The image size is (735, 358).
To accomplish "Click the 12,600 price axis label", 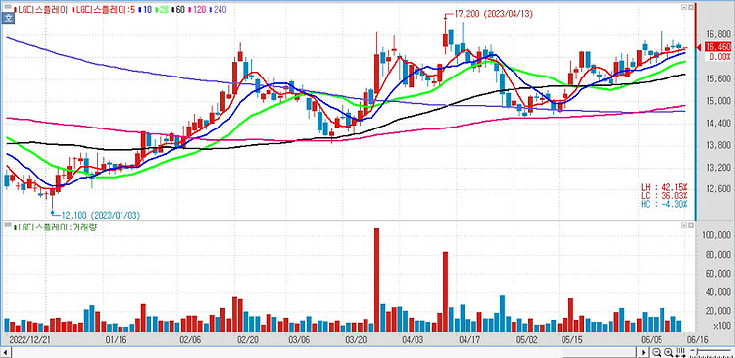I will point(718,189).
